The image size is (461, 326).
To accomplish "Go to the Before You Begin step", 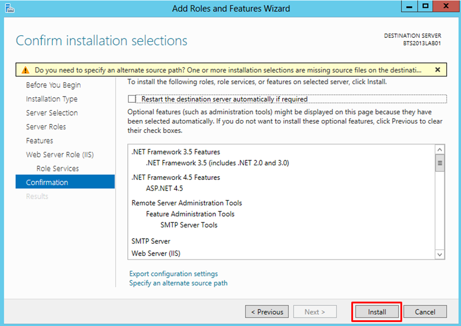I will (x=53, y=85).
